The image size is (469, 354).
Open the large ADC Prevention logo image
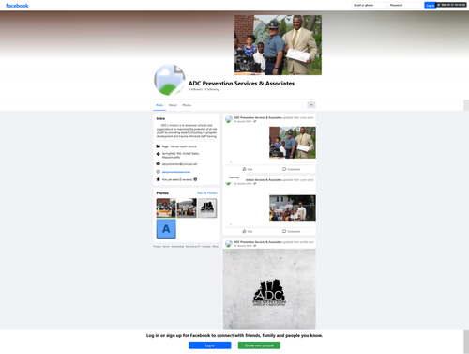click(269, 289)
